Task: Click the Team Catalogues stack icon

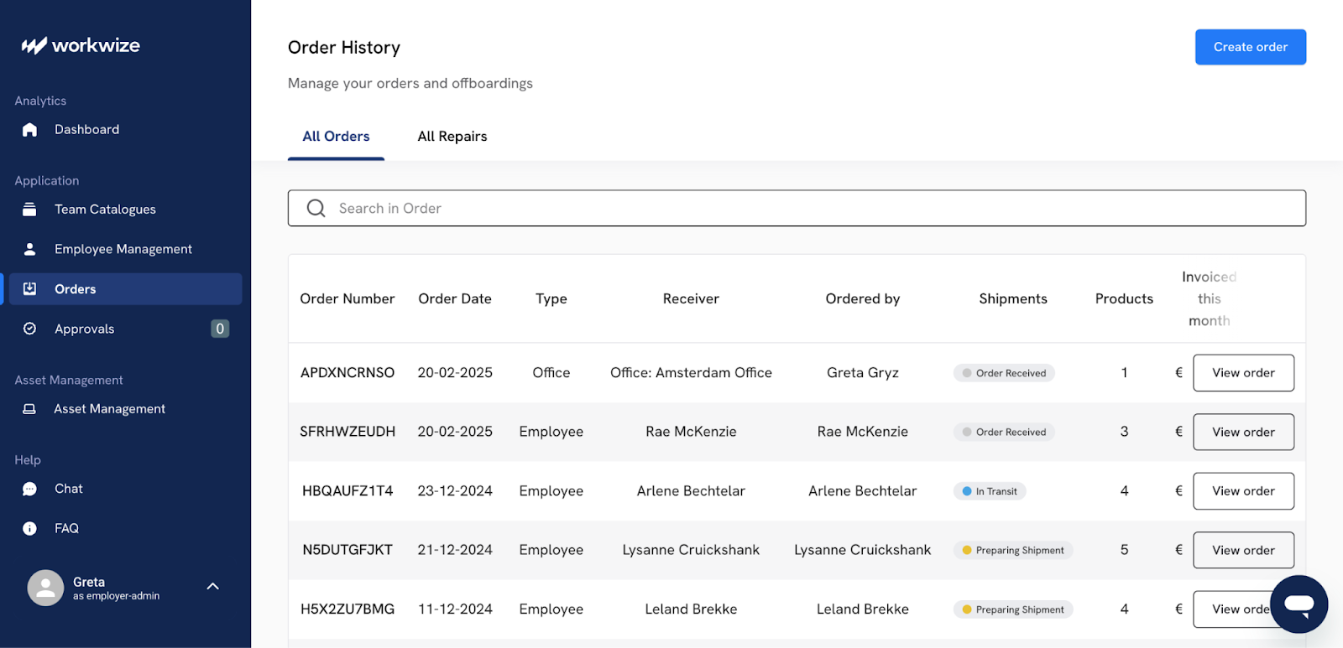Action: click(x=29, y=210)
